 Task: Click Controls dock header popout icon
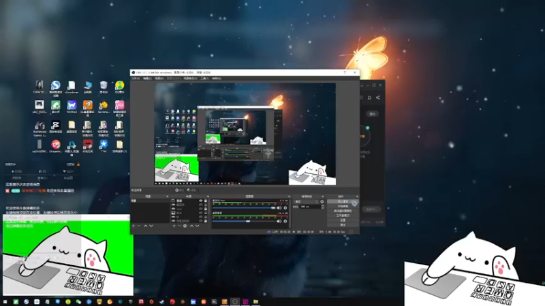pyautogui.click(x=357, y=197)
